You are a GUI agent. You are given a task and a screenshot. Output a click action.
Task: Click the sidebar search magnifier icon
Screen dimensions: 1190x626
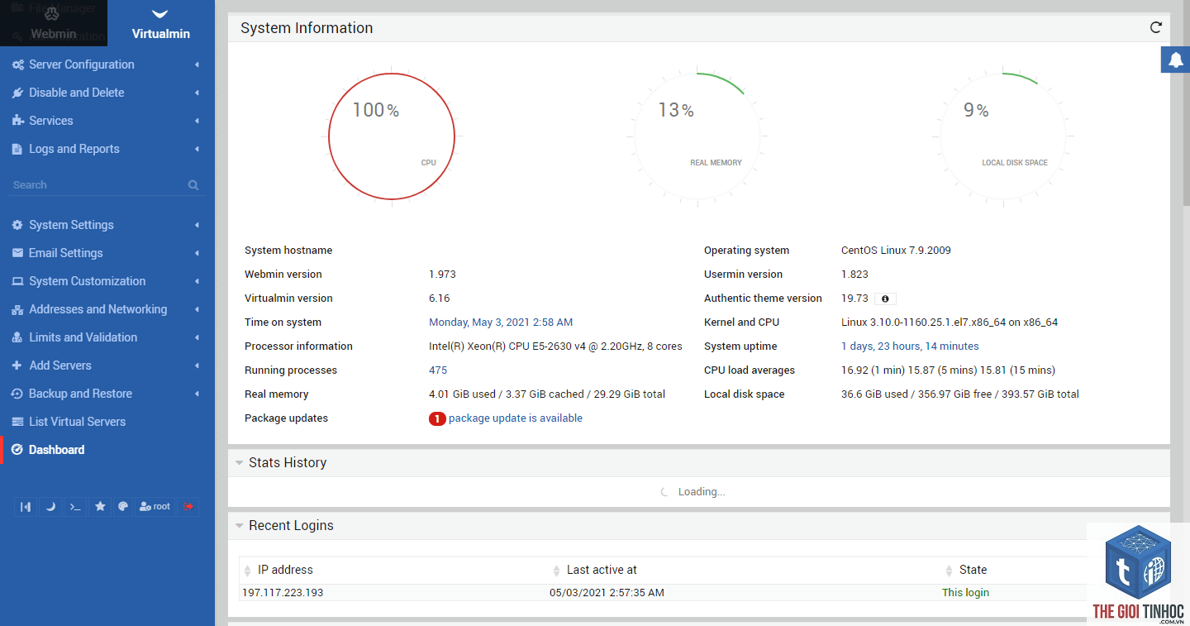coord(193,185)
